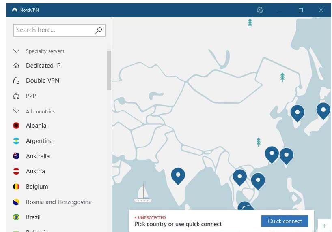Collapse the Specialty servers section chevron
This screenshot has width=332, height=232.
click(x=16, y=51)
